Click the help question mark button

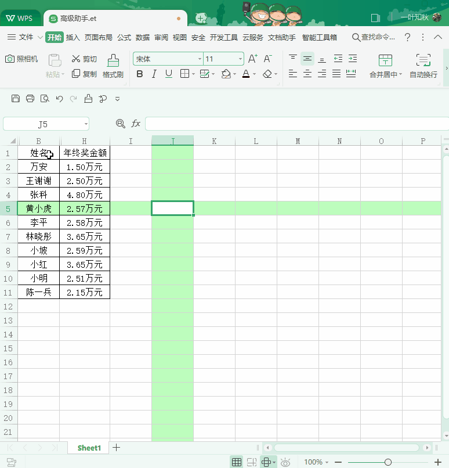click(x=408, y=37)
